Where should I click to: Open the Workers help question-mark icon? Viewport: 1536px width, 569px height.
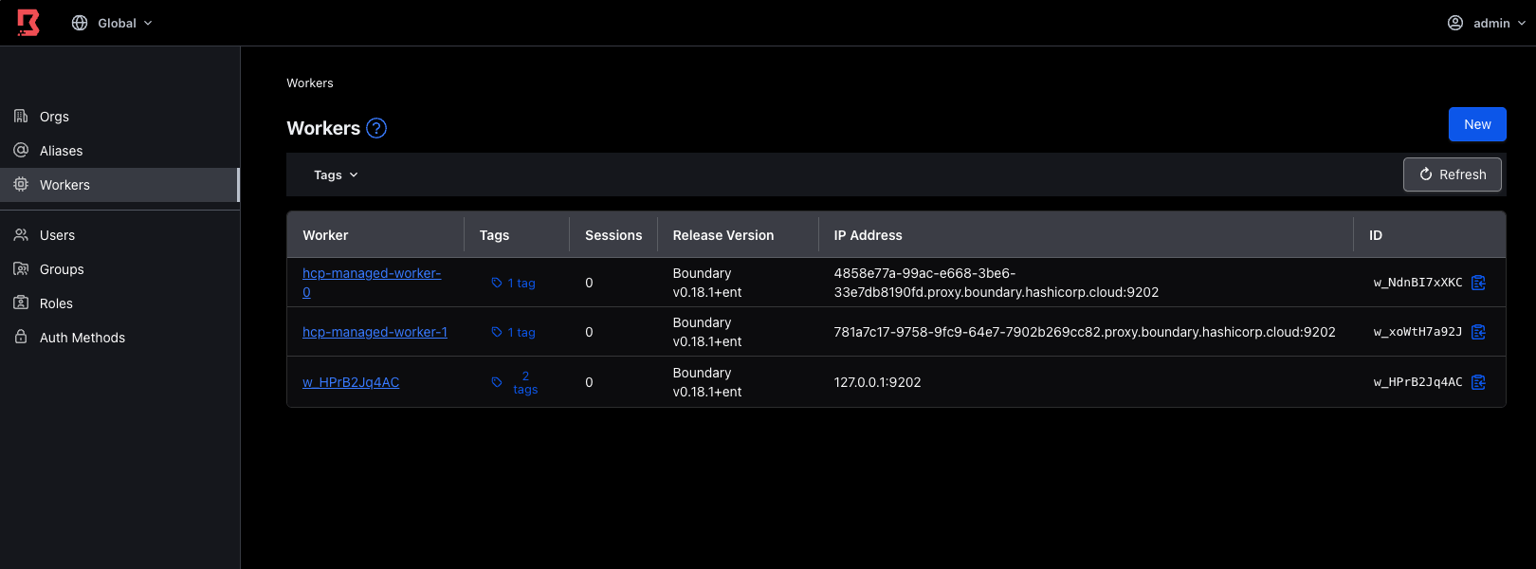tap(376, 128)
